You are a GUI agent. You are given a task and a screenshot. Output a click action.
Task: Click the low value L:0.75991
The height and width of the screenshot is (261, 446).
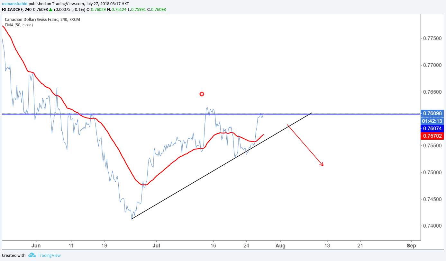(137, 10)
